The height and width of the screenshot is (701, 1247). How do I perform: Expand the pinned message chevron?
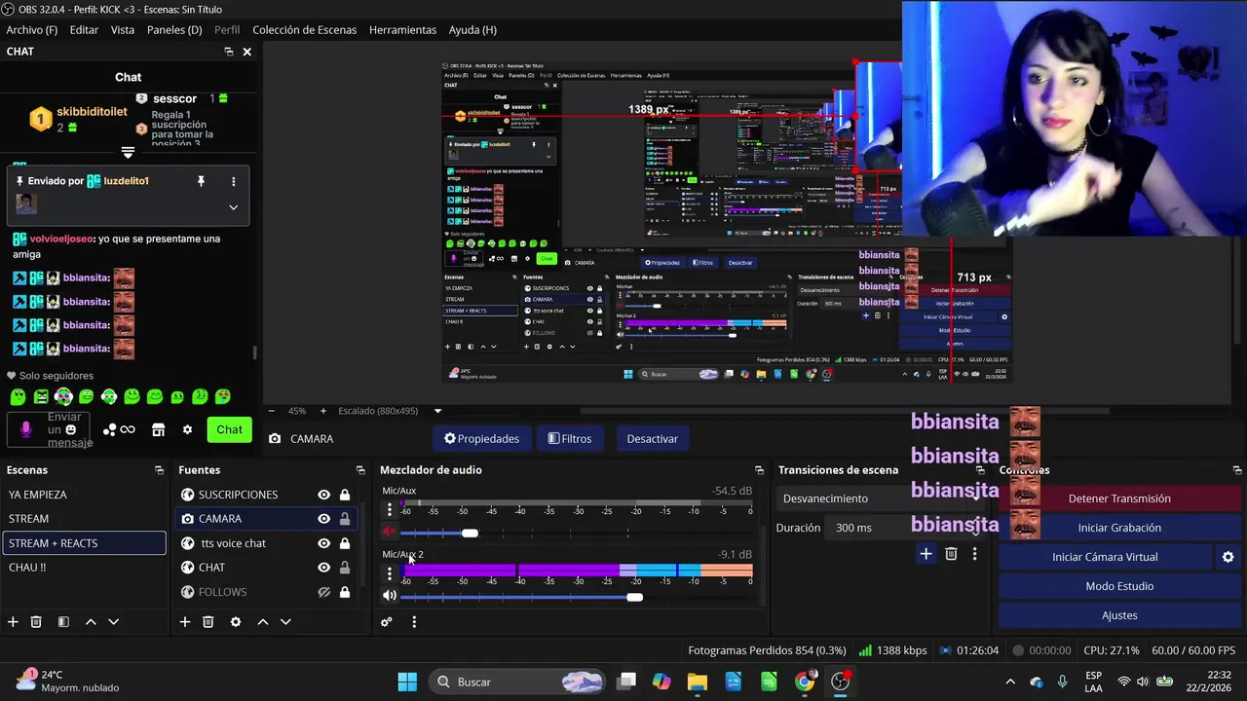(233, 206)
